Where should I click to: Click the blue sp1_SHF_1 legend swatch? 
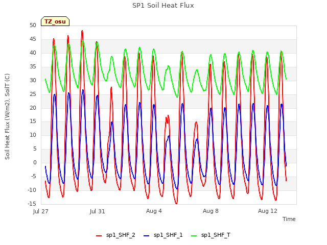(147, 236)
